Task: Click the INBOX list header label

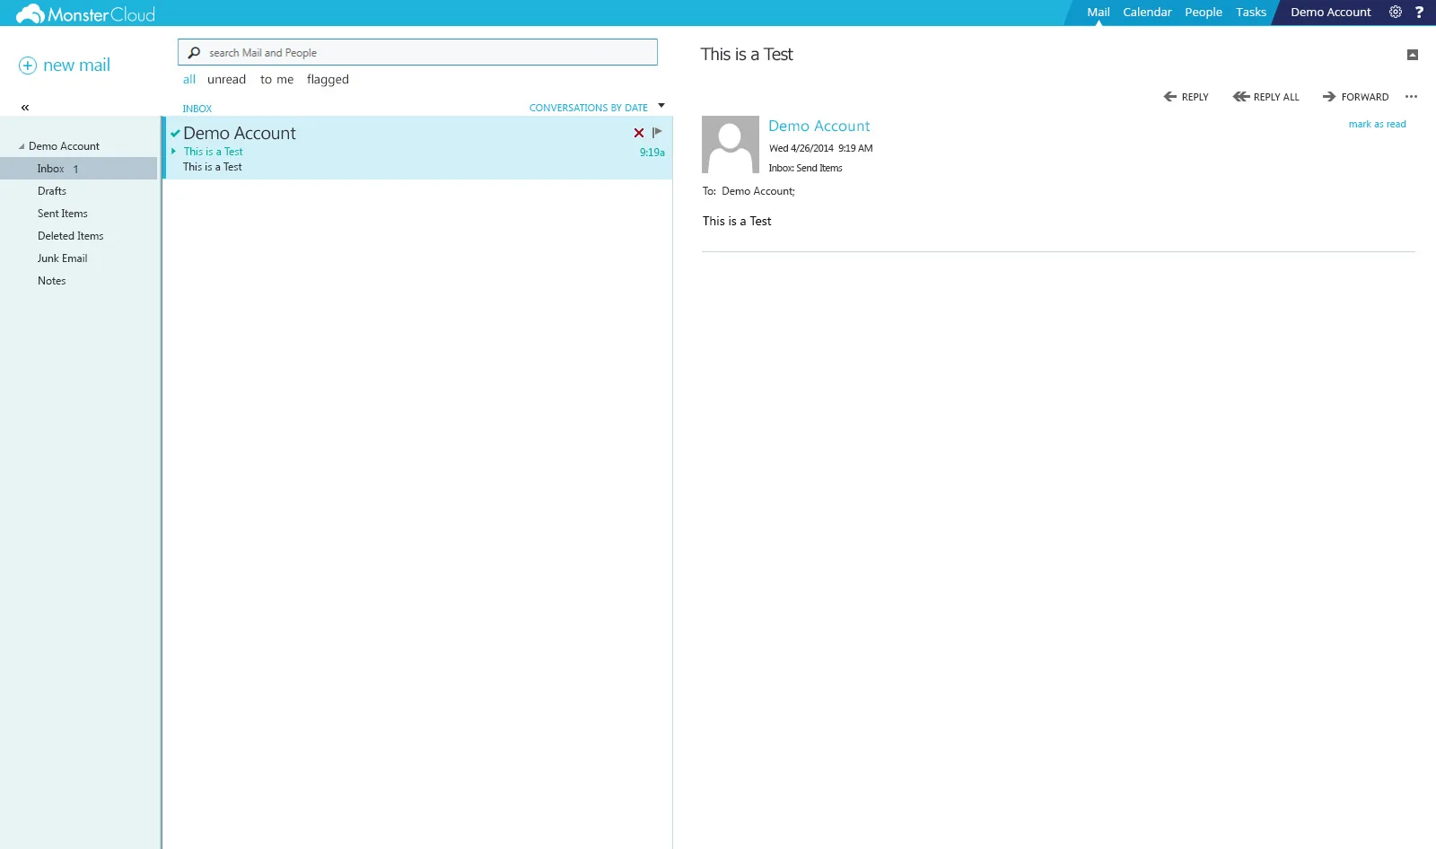Action: tap(197, 109)
